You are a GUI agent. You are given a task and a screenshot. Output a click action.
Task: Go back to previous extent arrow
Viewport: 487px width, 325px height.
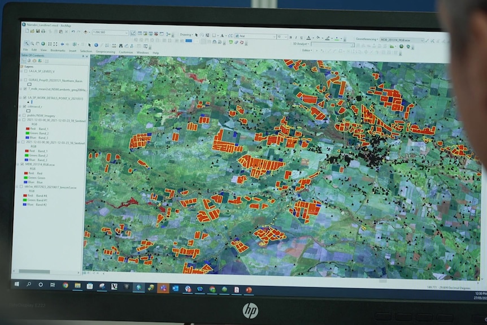62,44
